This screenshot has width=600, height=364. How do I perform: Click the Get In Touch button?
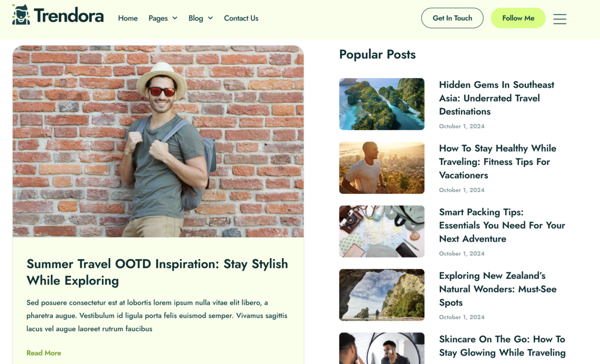coord(452,17)
